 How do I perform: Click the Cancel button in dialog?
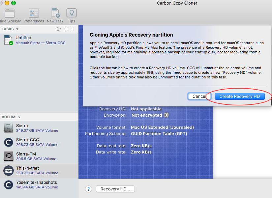coord(199,97)
